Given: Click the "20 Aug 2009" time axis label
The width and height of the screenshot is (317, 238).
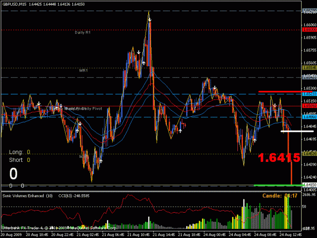Looking at the screenshot, I should click(11, 235).
